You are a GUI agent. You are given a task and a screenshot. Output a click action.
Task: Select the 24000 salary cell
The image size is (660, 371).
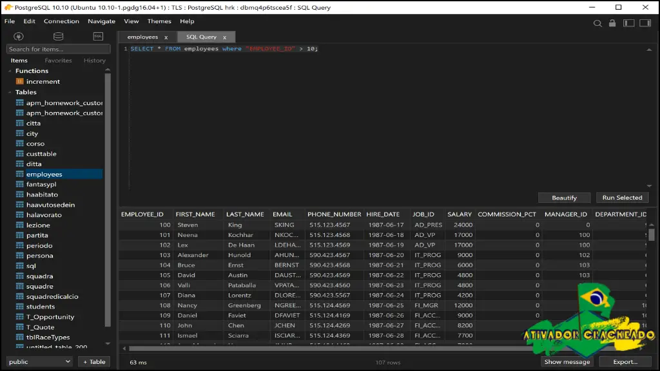[x=461, y=225]
